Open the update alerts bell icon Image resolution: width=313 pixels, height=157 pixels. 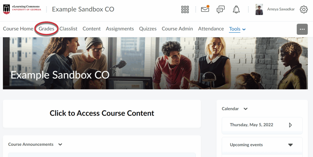[x=236, y=9]
